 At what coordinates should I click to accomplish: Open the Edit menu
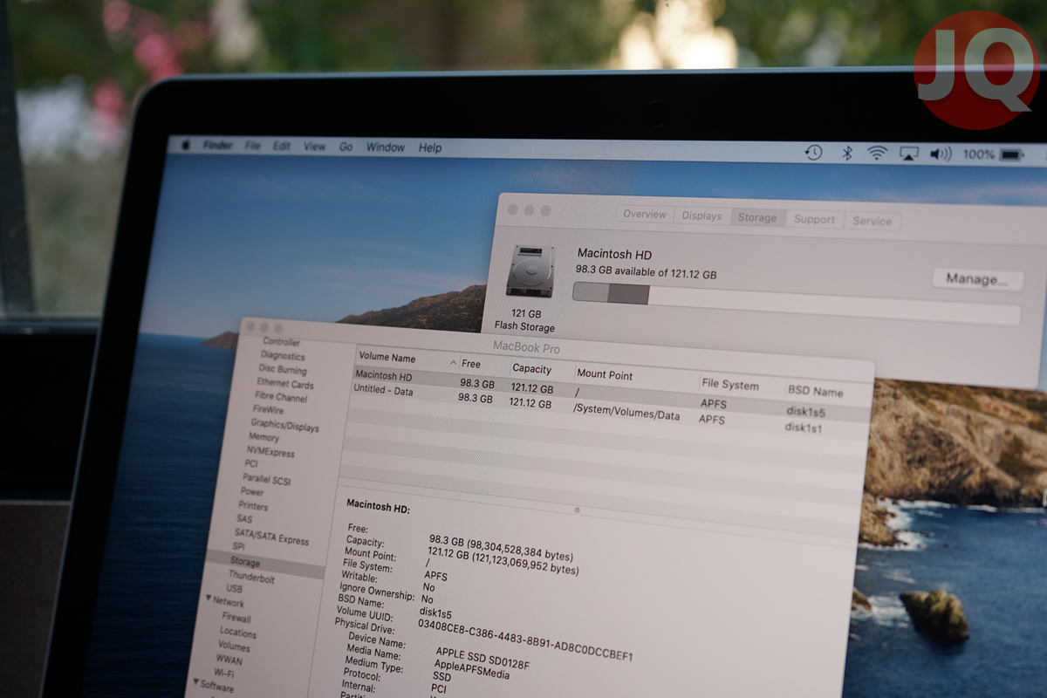click(281, 147)
